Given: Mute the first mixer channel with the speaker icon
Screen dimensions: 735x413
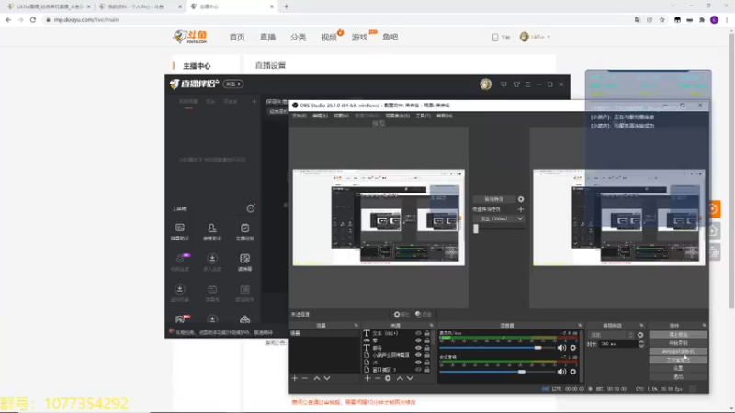Looking at the screenshot, I should pyautogui.click(x=561, y=348).
